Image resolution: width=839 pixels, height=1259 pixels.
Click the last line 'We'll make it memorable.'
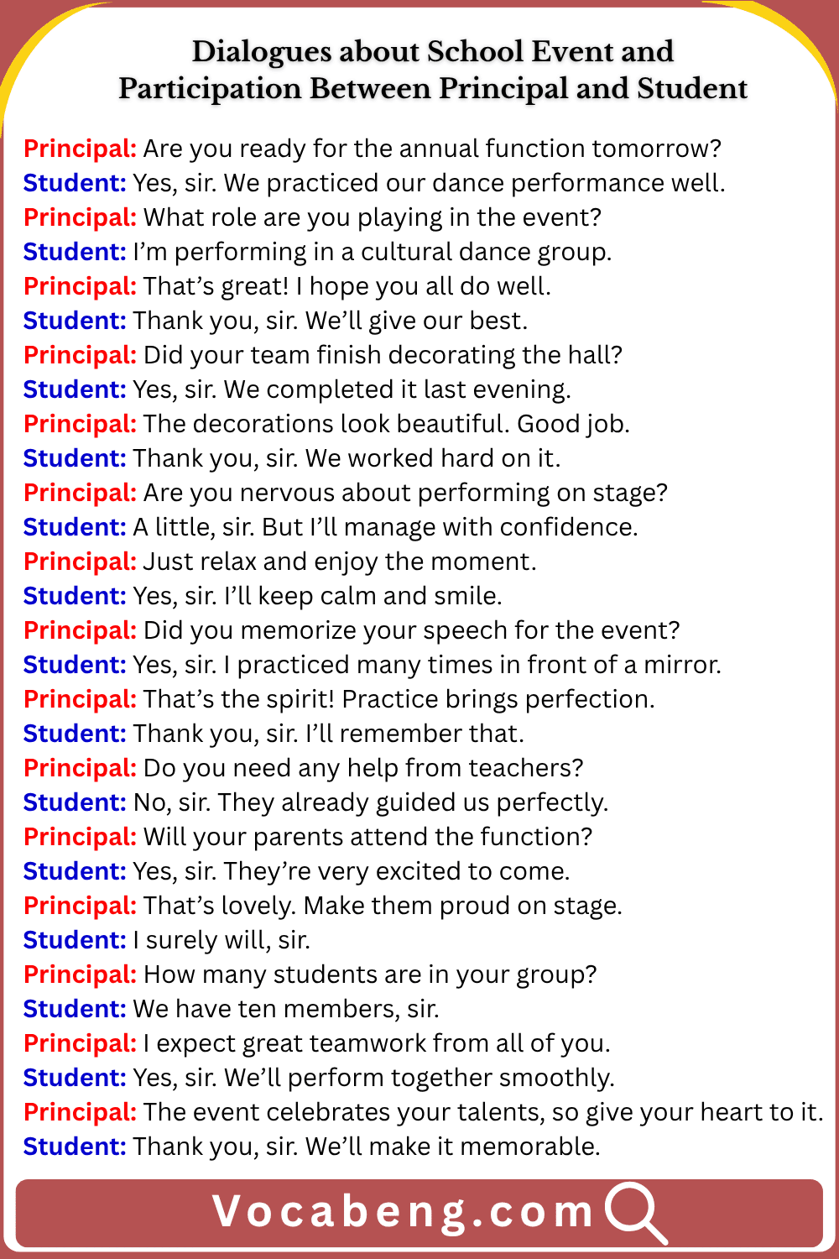453,1147
